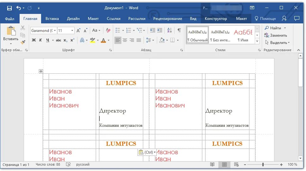Apply the red font color A
This screenshot has height=171, width=306.
[103, 40]
